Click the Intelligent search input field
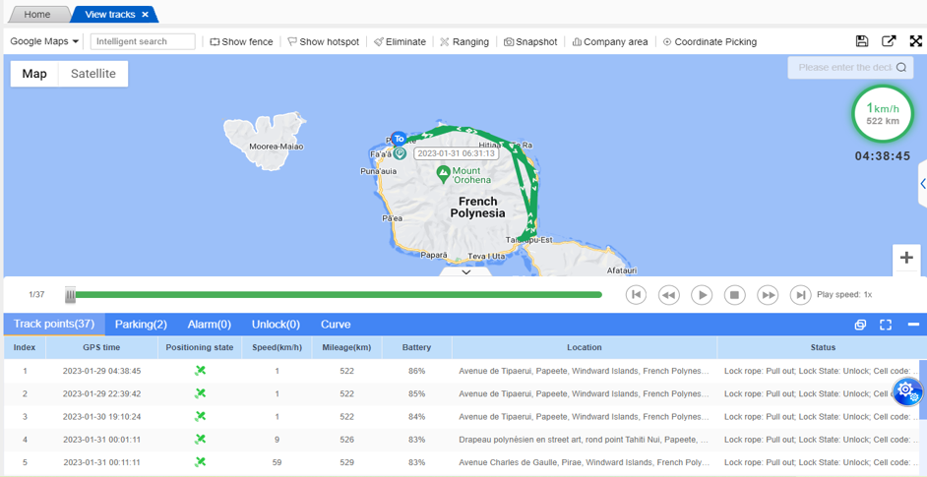The height and width of the screenshot is (477, 927). coord(143,41)
